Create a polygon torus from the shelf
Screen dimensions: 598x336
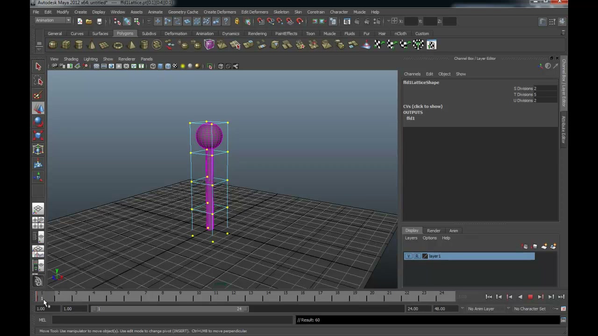click(118, 45)
